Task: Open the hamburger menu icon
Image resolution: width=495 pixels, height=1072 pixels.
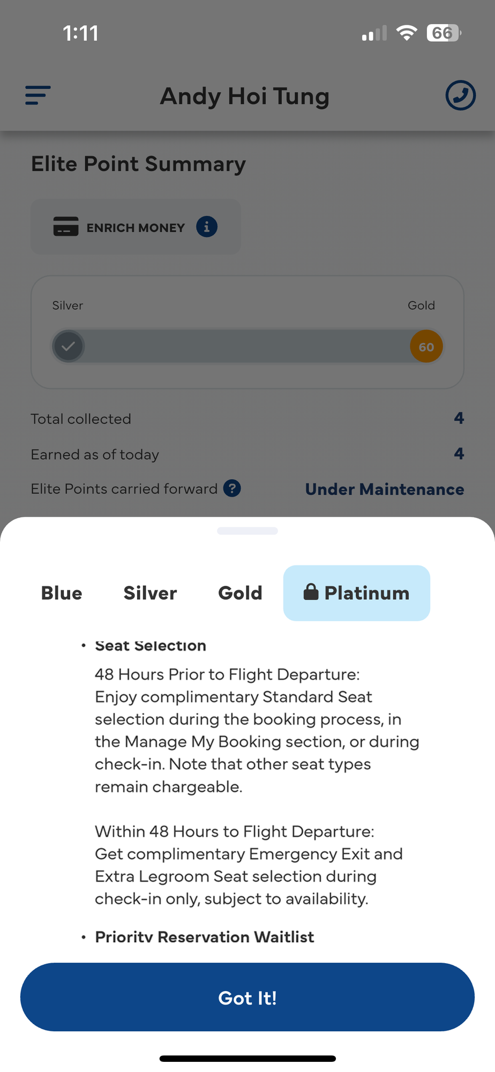Action: tap(38, 95)
